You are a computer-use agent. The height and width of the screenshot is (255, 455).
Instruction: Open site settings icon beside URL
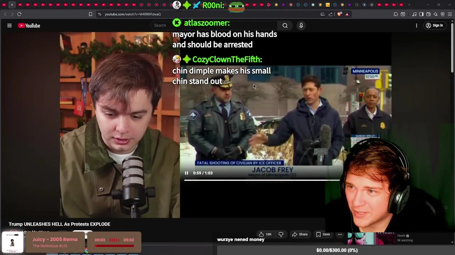pos(100,14)
